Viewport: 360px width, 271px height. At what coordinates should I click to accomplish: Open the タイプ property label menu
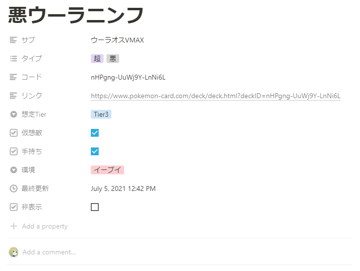point(32,59)
